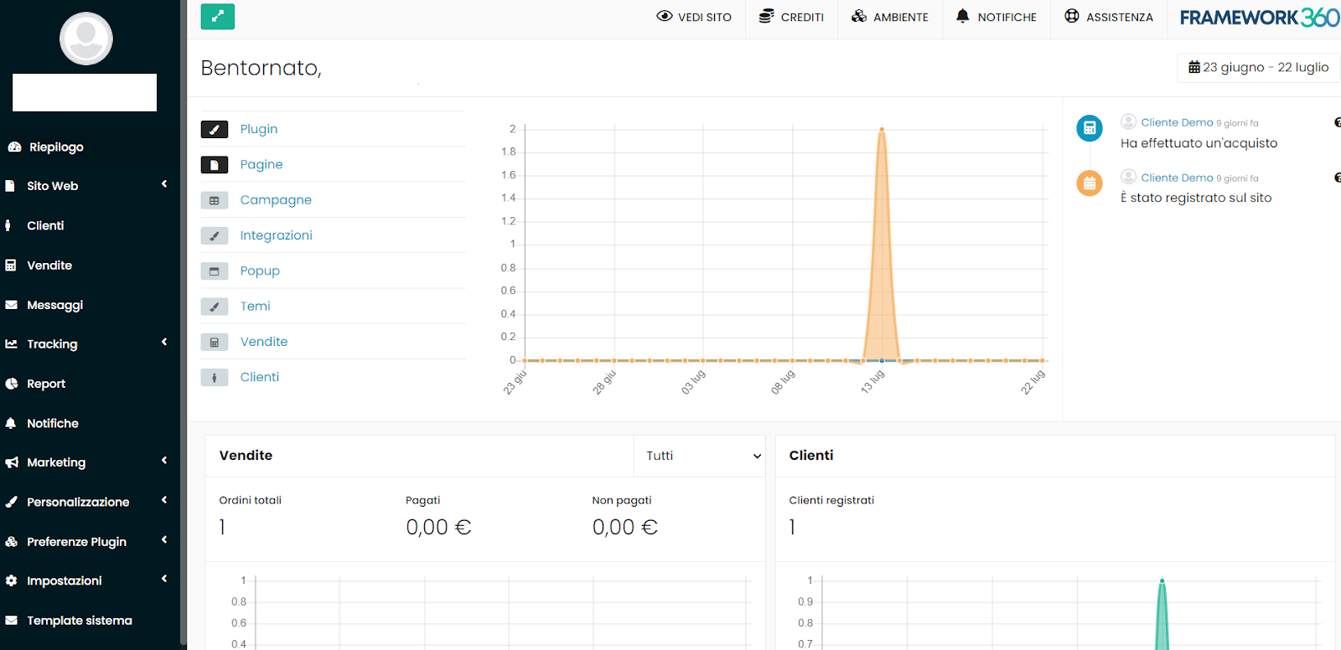1341x650 pixels.
Task: Click the Riepilogo dashboard icon
Action: click(14, 147)
